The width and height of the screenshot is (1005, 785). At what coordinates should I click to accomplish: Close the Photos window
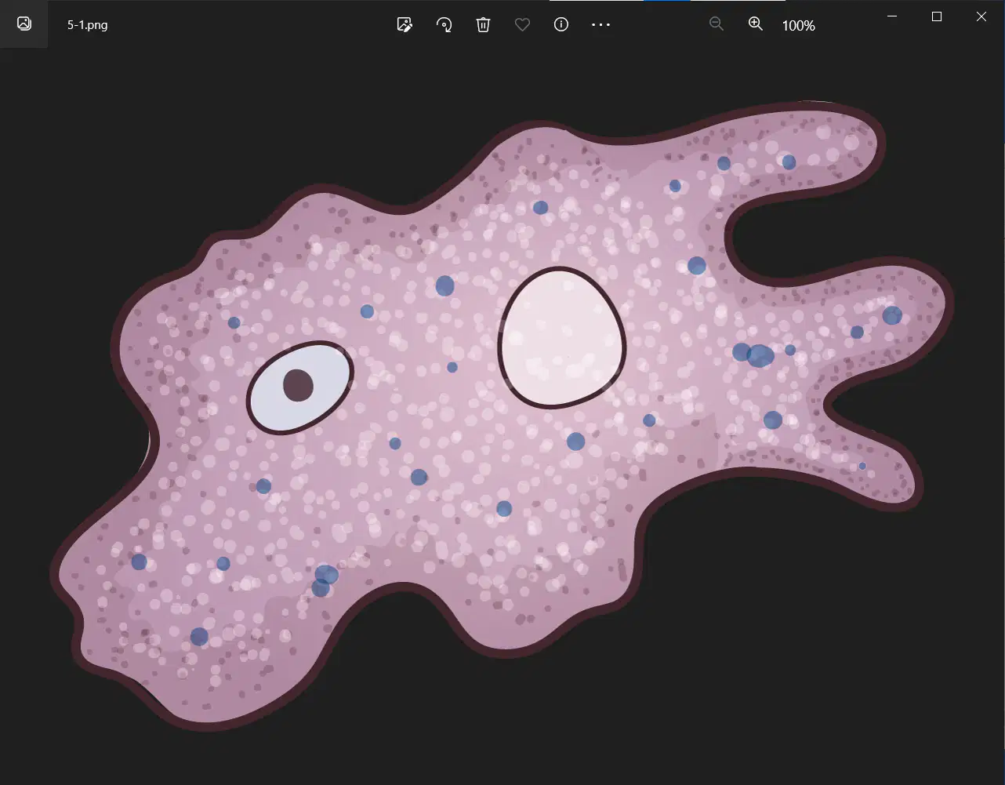coord(981,16)
